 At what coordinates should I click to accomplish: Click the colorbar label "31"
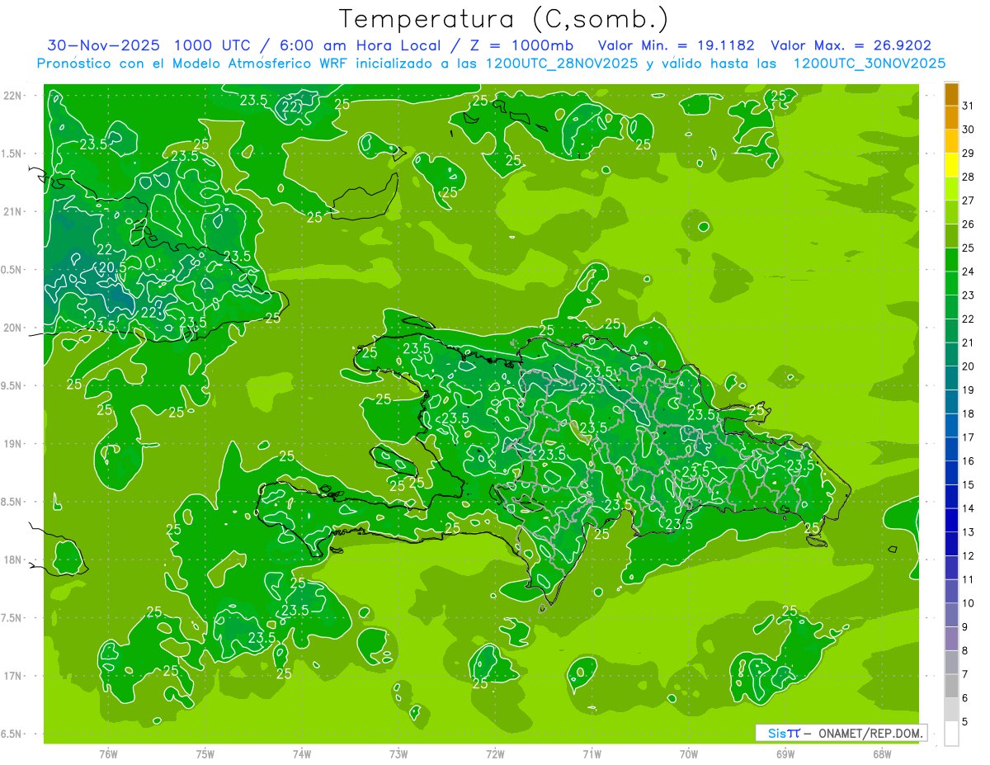point(968,106)
